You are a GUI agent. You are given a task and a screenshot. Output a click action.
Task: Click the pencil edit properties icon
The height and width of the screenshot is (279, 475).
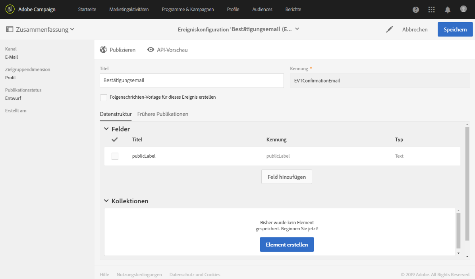[x=390, y=29]
